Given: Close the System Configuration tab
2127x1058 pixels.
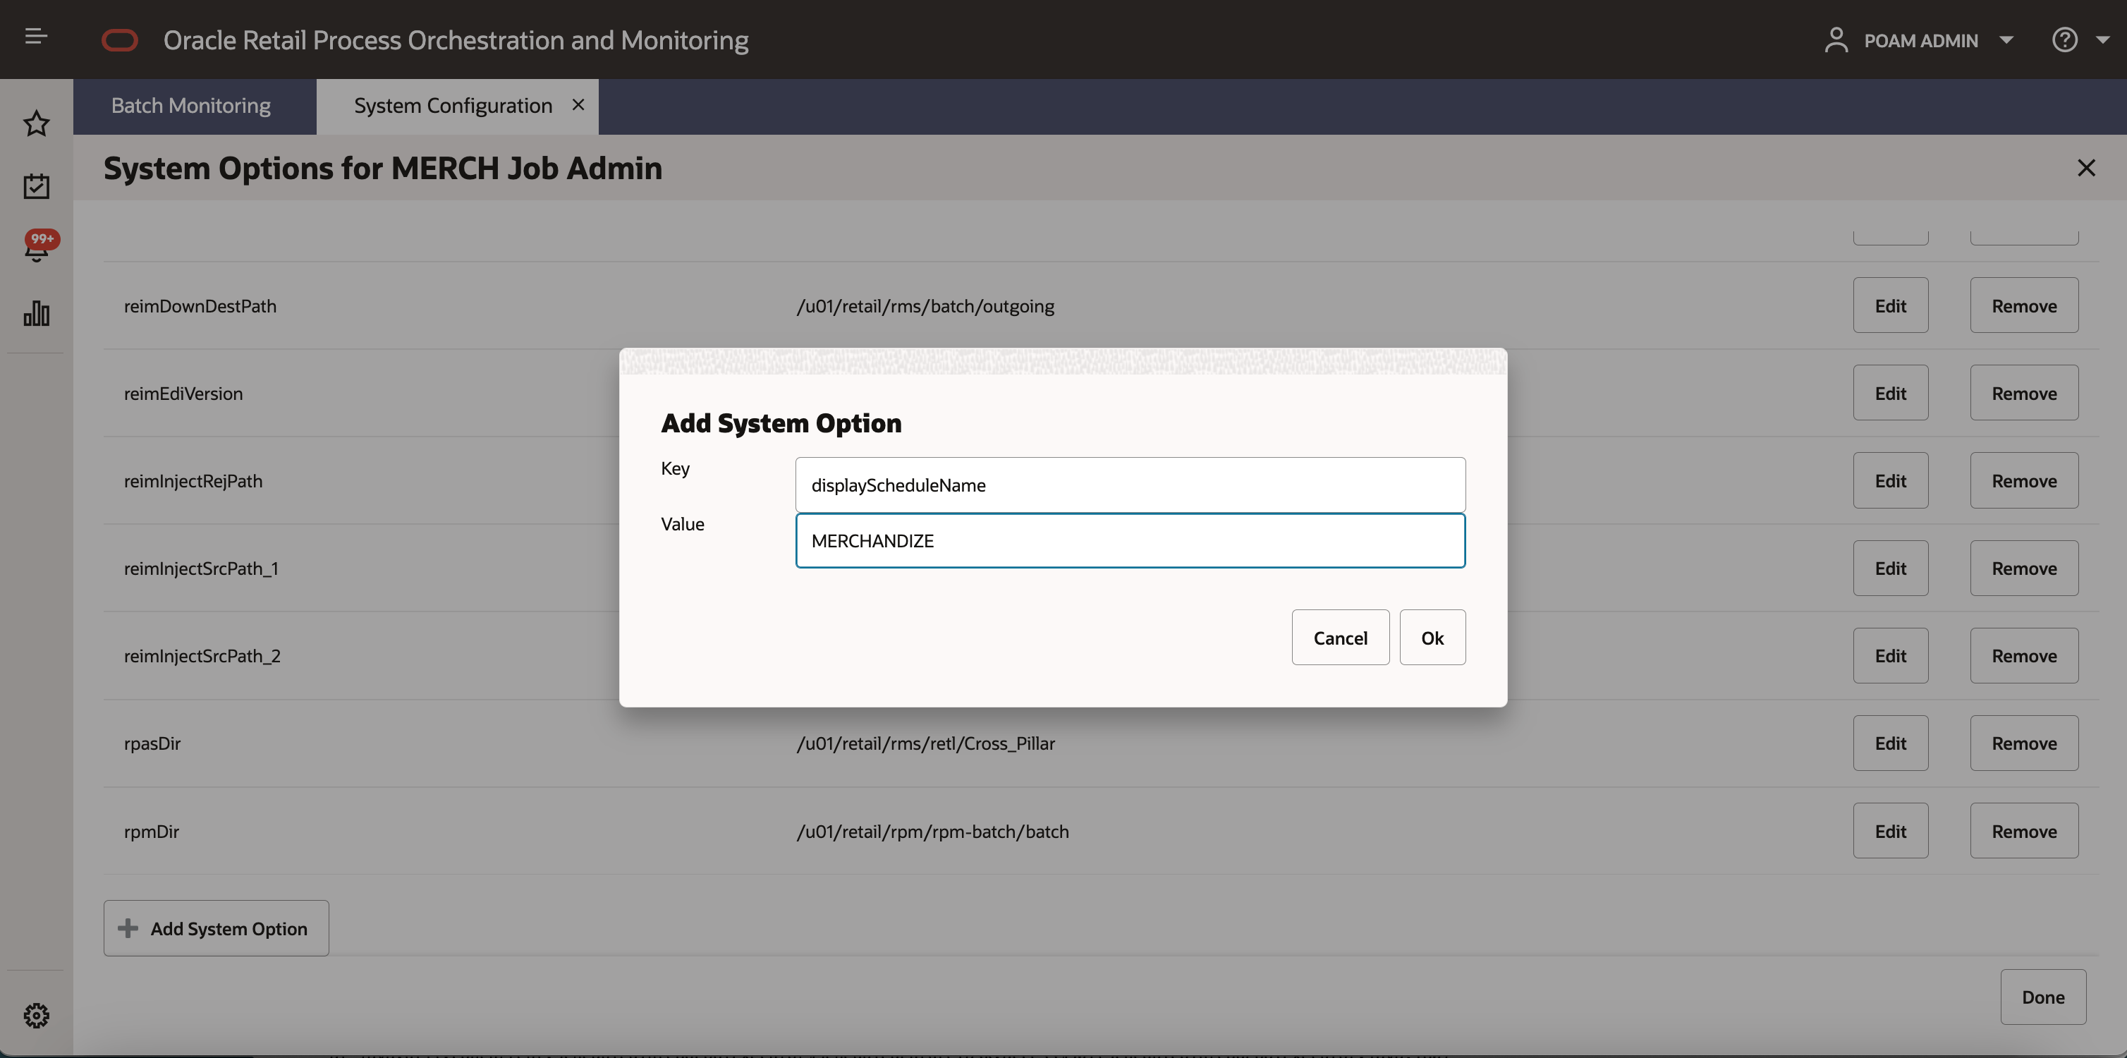Looking at the screenshot, I should coord(578,105).
